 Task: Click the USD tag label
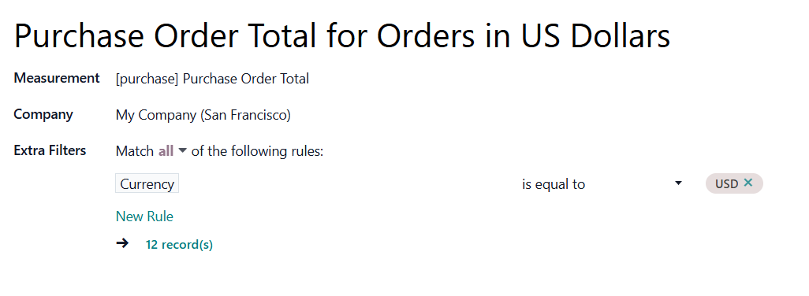726,183
